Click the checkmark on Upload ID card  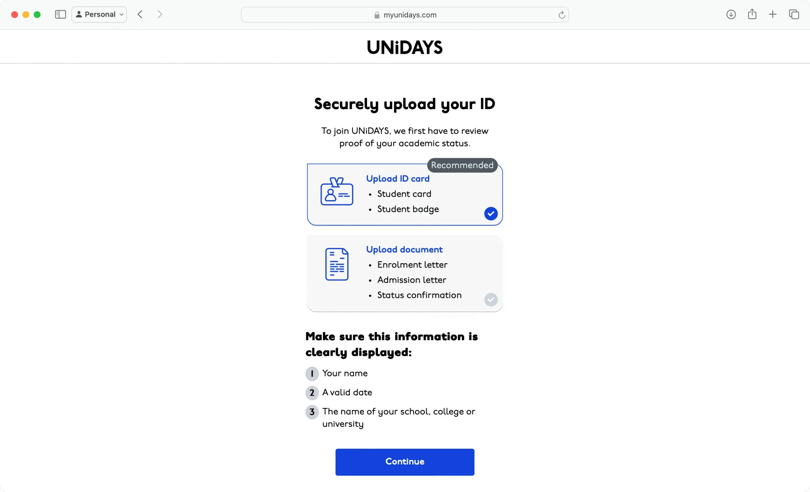click(x=491, y=213)
